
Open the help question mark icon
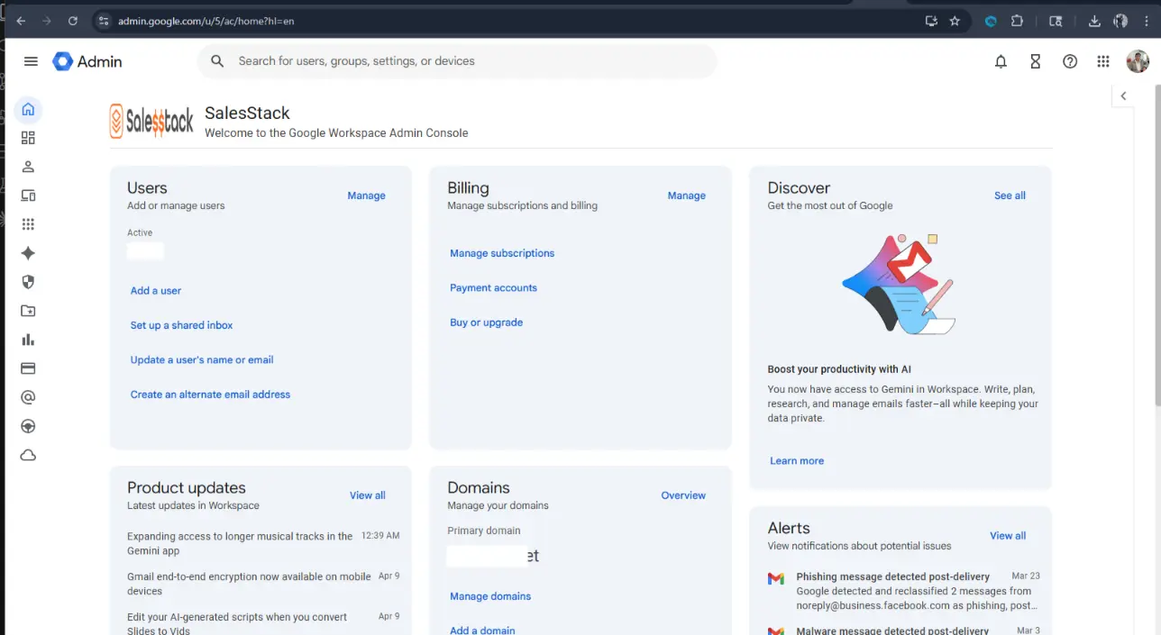tap(1070, 61)
